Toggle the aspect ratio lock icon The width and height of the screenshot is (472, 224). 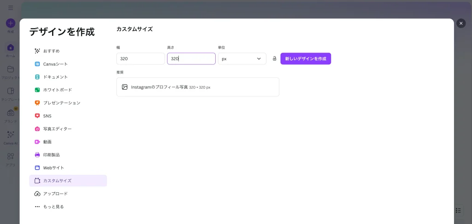(274, 59)
